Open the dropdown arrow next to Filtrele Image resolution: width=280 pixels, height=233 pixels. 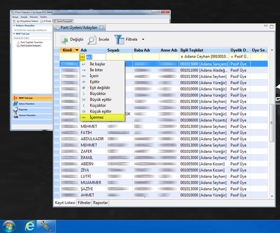click(143, 40)
